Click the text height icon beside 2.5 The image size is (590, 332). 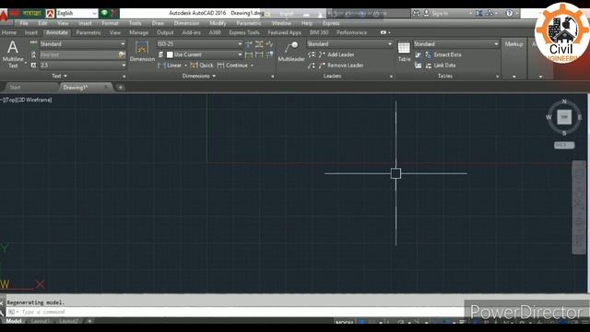pos(33,65)
